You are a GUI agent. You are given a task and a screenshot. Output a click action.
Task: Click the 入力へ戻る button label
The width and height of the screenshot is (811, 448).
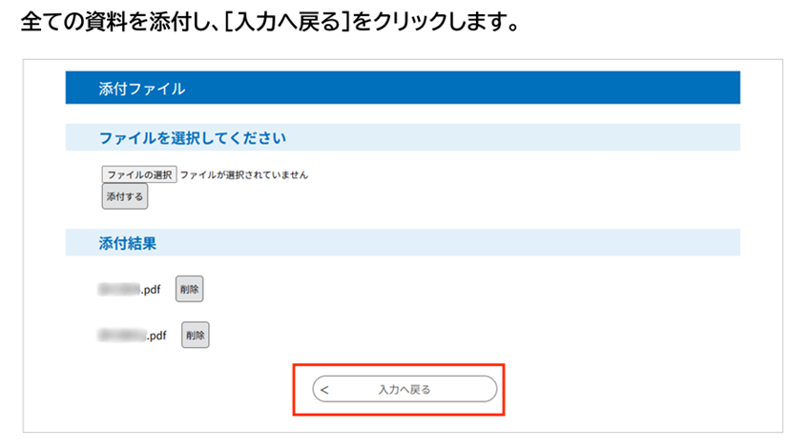click(405, 389)
